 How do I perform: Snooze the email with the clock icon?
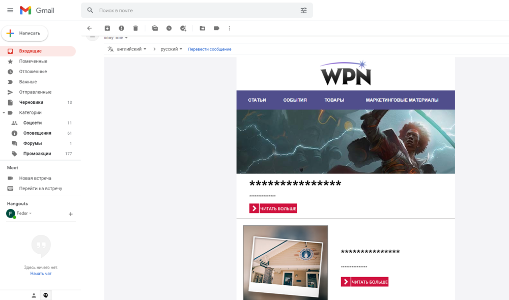(169, 28)
